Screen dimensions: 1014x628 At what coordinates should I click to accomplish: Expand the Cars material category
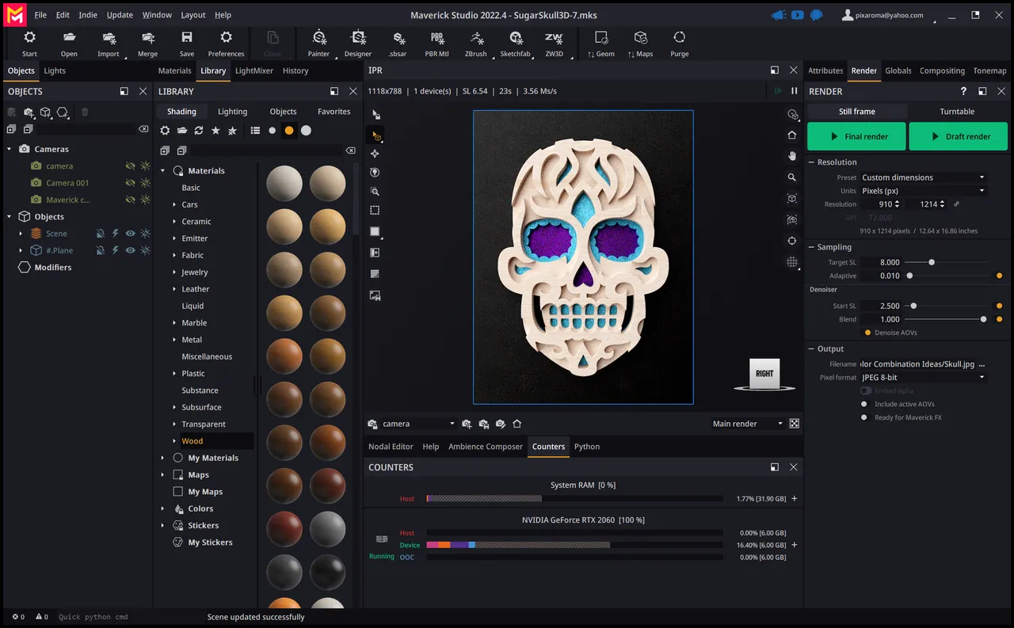[174, 205]
